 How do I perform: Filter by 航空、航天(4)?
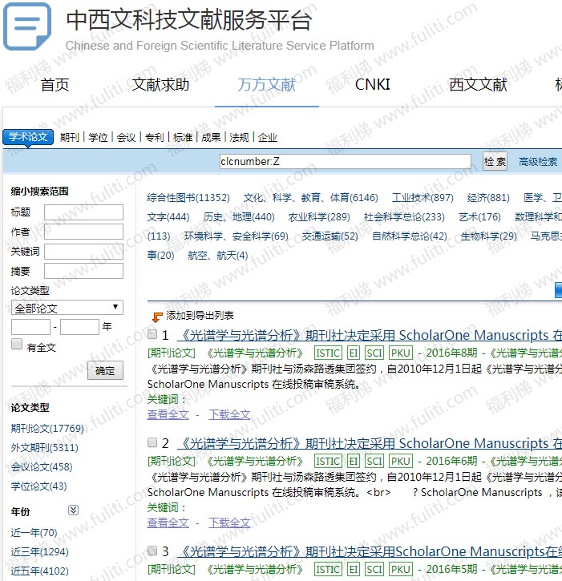tap(217, 256)
